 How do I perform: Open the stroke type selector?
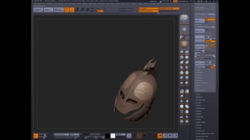[x=182, y=37]
